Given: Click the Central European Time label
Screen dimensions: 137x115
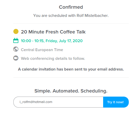Looking at the screenshot, I should (x=42, y=50).
